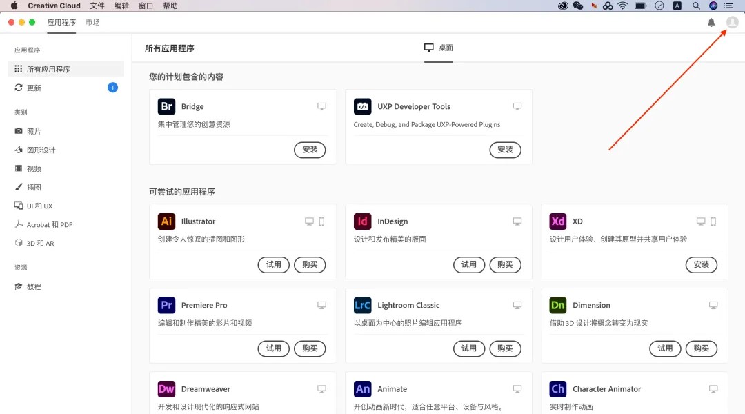Click the icon beside UI 和 UX
Image resolution: width=745 pixels, height=414 pixels.
tap(19, 206)
